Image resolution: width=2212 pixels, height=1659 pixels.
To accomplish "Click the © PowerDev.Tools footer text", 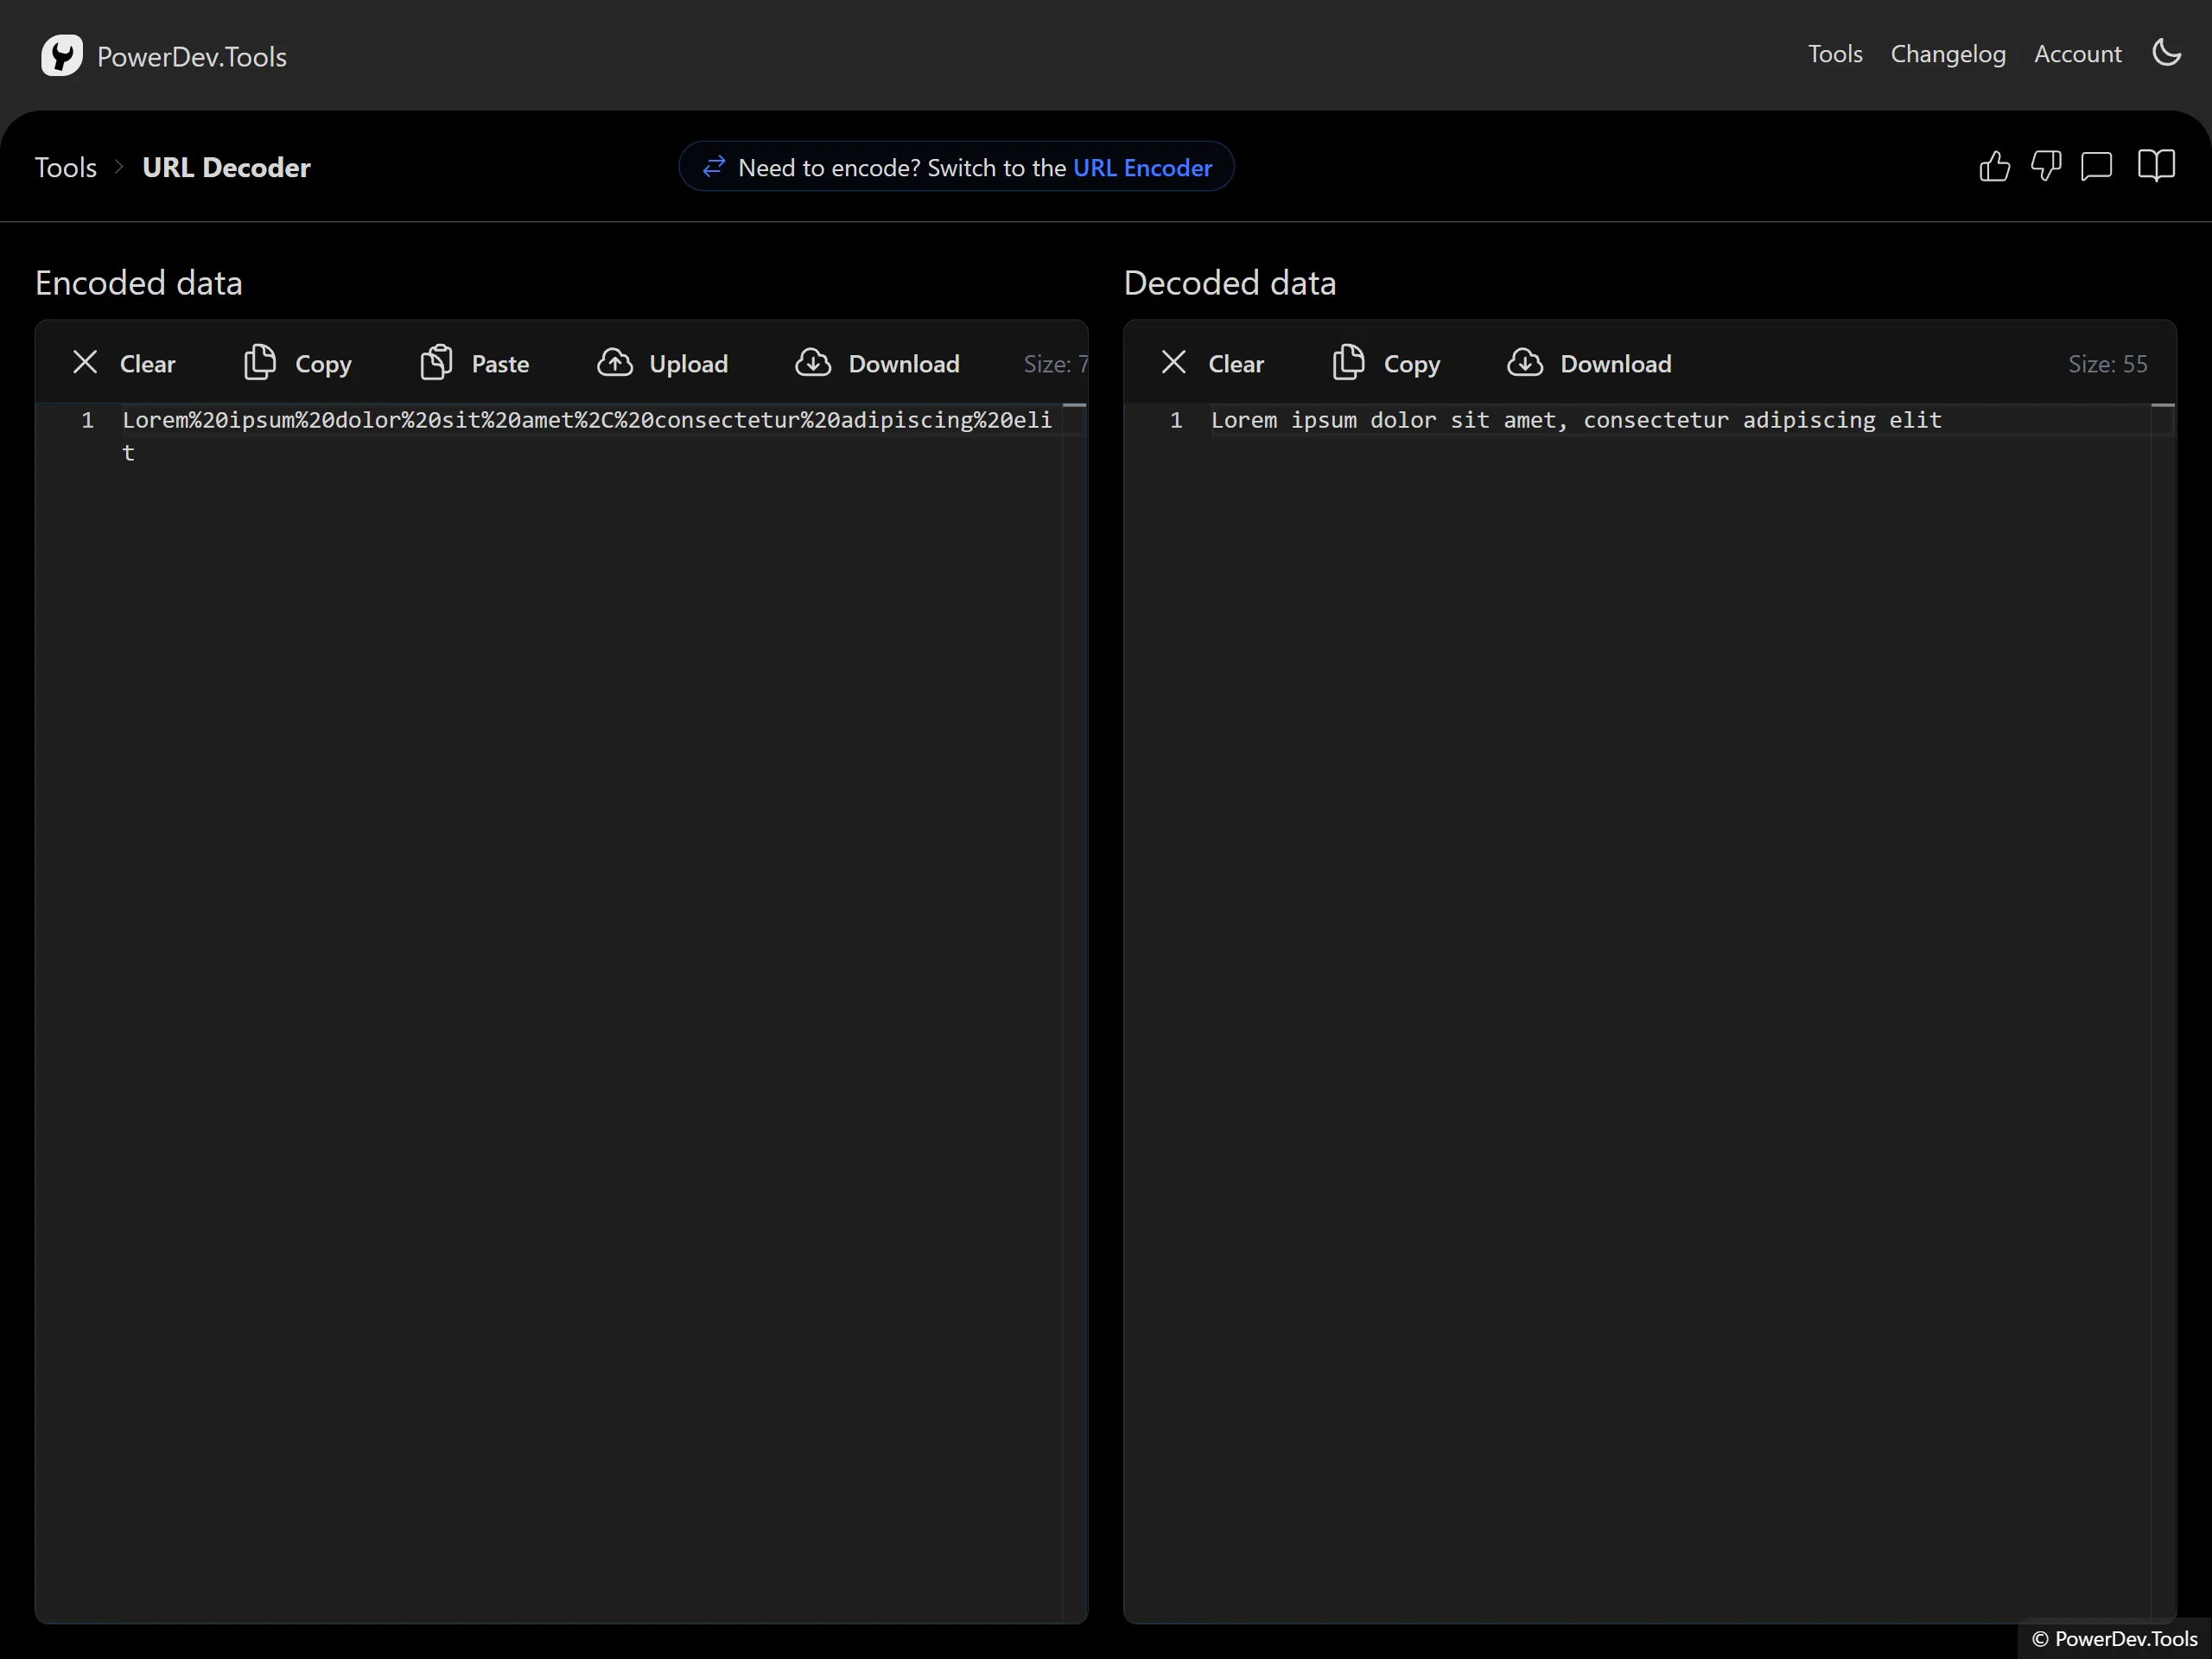I will pos(2114,1638).
